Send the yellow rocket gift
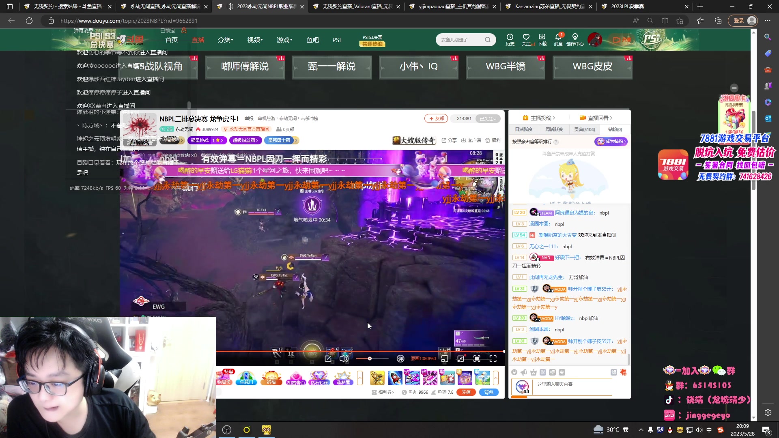The image size is (779, 438). [x=377, y=378]
